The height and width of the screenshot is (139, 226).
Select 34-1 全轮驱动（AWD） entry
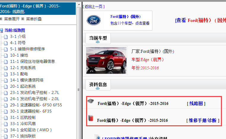click(x=31, y=130)
